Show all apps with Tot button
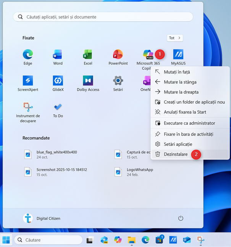 point(175,38)
